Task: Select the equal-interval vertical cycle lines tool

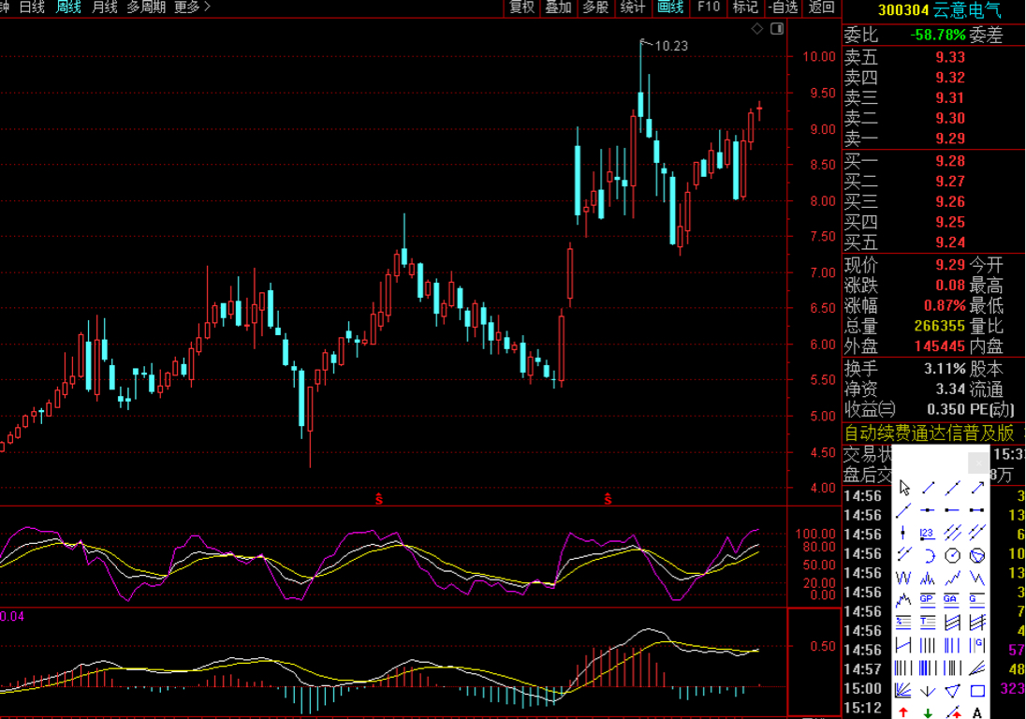Action: point(927,645)
